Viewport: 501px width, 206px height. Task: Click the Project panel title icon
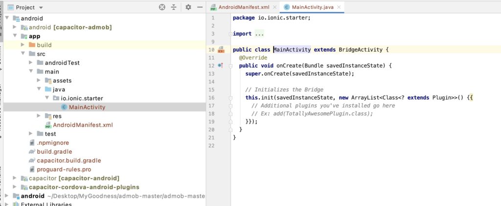coord(11,7)
